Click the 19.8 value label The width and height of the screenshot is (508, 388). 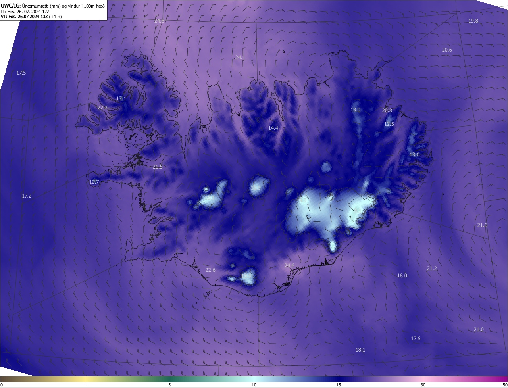point(473,21)
